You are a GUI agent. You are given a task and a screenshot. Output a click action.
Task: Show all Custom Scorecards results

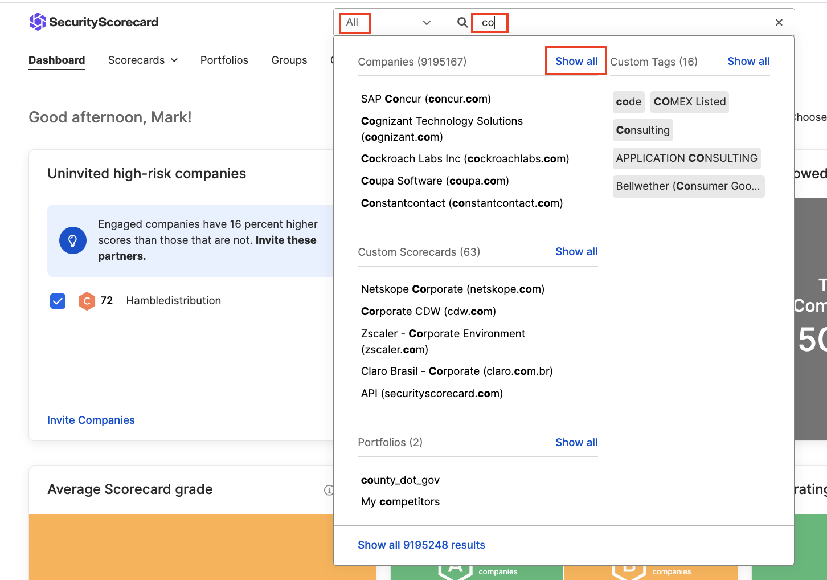tap(576, 251)
